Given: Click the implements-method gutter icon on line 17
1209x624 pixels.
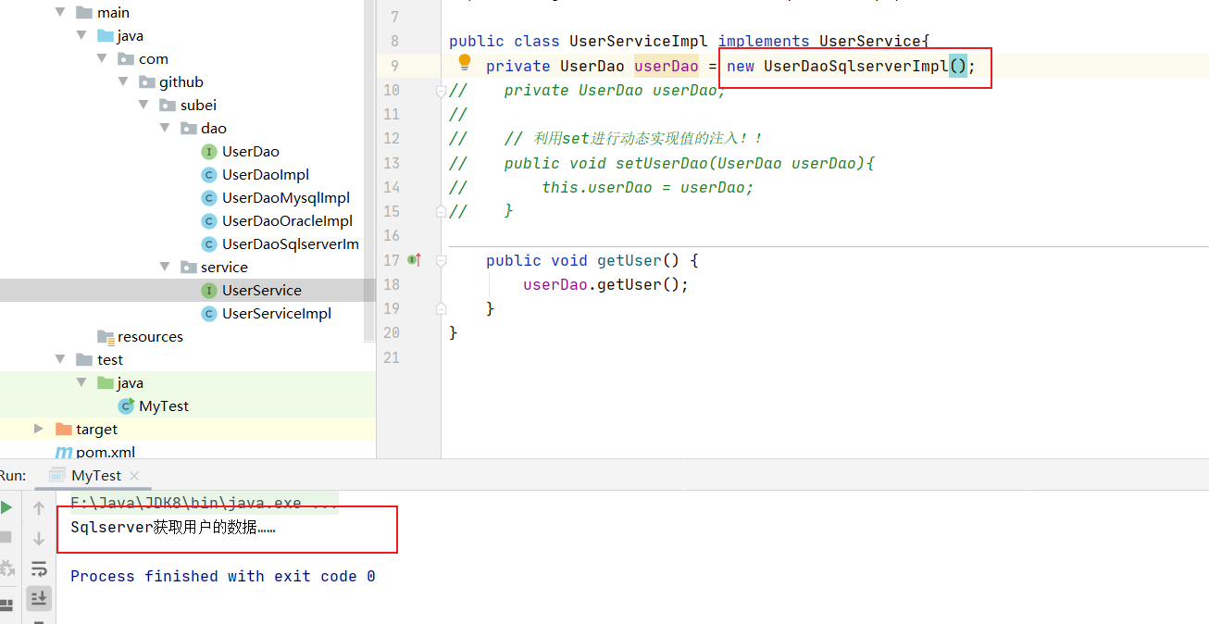Looking at the screenshot, I should pyautogui.click(x=414, y=260).
